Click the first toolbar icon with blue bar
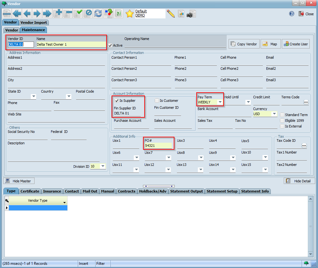This screenshot has width=318, height=268. pyautogui.click(x=7, y=14)
